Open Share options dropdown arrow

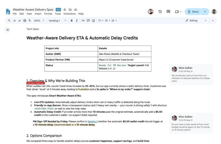tap(205, 11)
